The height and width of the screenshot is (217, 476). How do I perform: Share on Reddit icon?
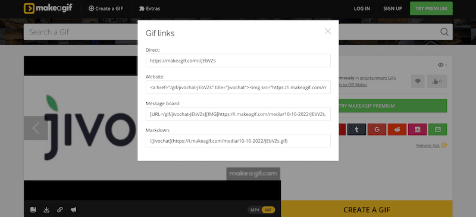tap(397, 129)
